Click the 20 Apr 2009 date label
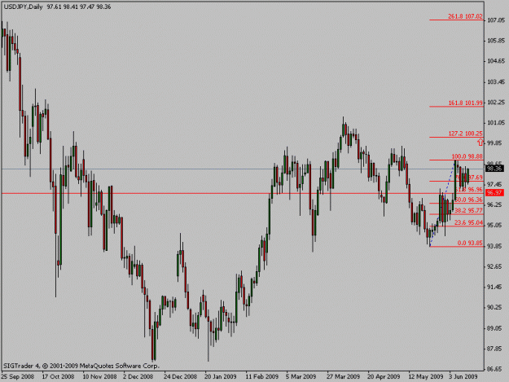The width and height of the screenshot is (509, 382). 384,376
